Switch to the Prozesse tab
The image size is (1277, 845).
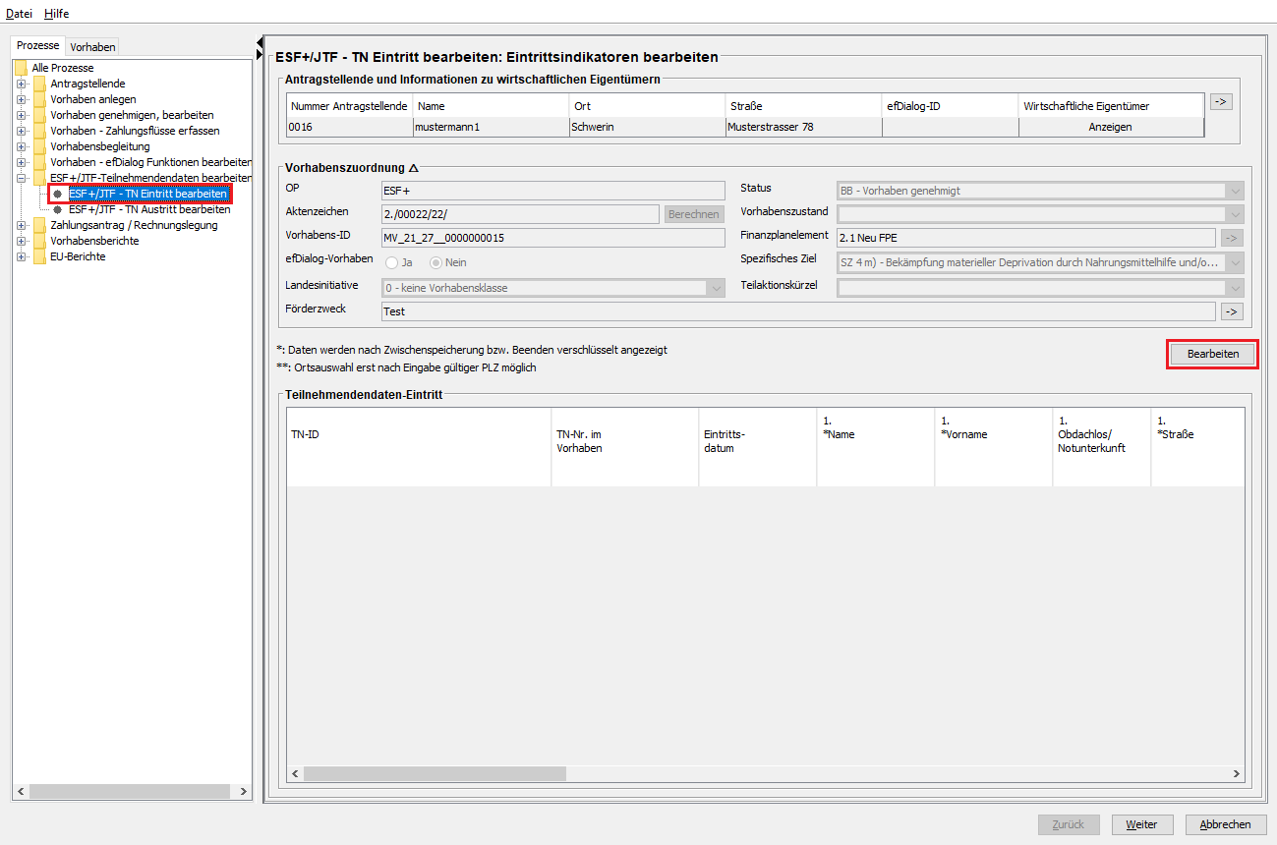coord(38,46)
